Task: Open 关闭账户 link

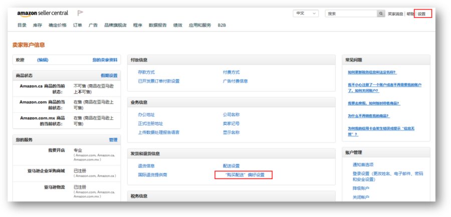Action: click(x=361, y=197)
